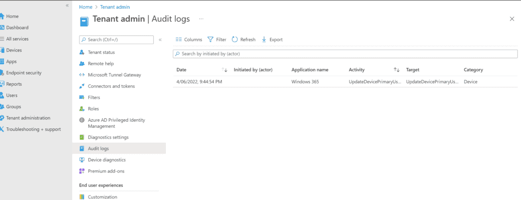Open the Apps grid icon
This screenshot has height=200, width=521.
tap(2, 61)
